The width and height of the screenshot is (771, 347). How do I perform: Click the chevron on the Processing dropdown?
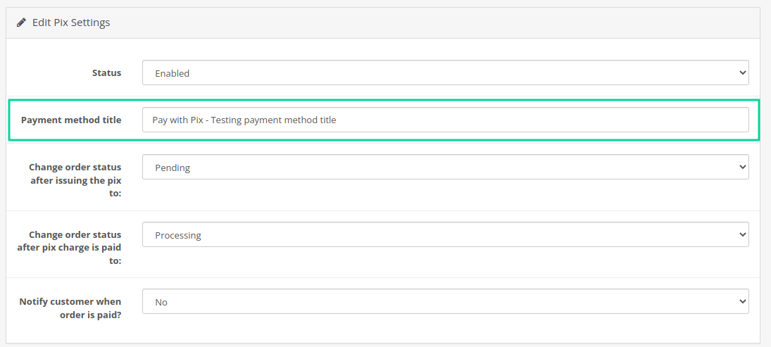[742, 234]
